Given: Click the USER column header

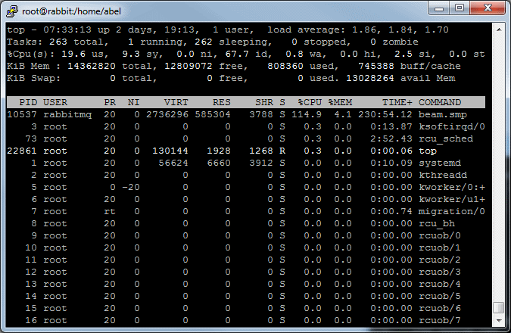Looking at the screenshot, I should point(55,102).
